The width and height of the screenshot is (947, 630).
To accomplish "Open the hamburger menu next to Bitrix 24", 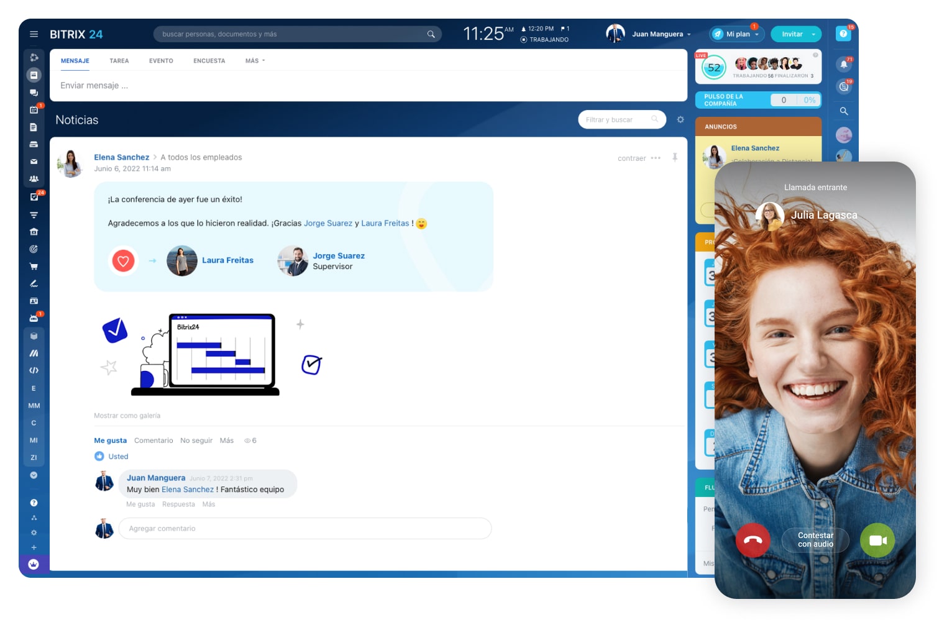I will (34, 34).
